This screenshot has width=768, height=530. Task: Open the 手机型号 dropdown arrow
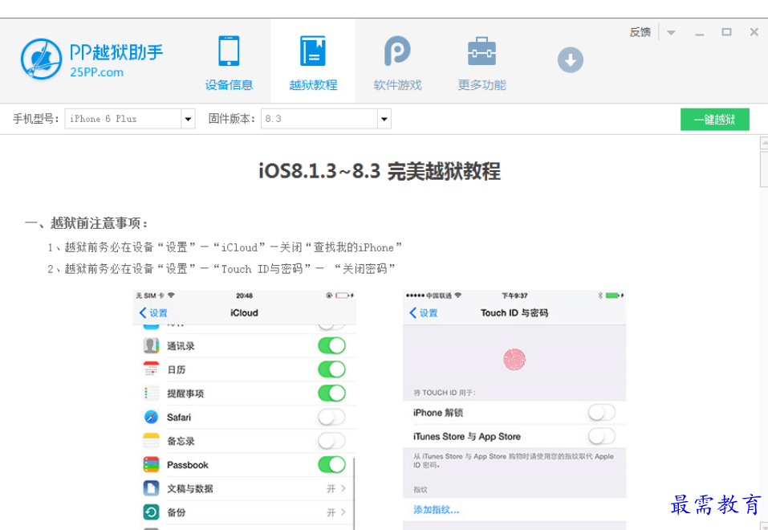[x=188, y=119]
